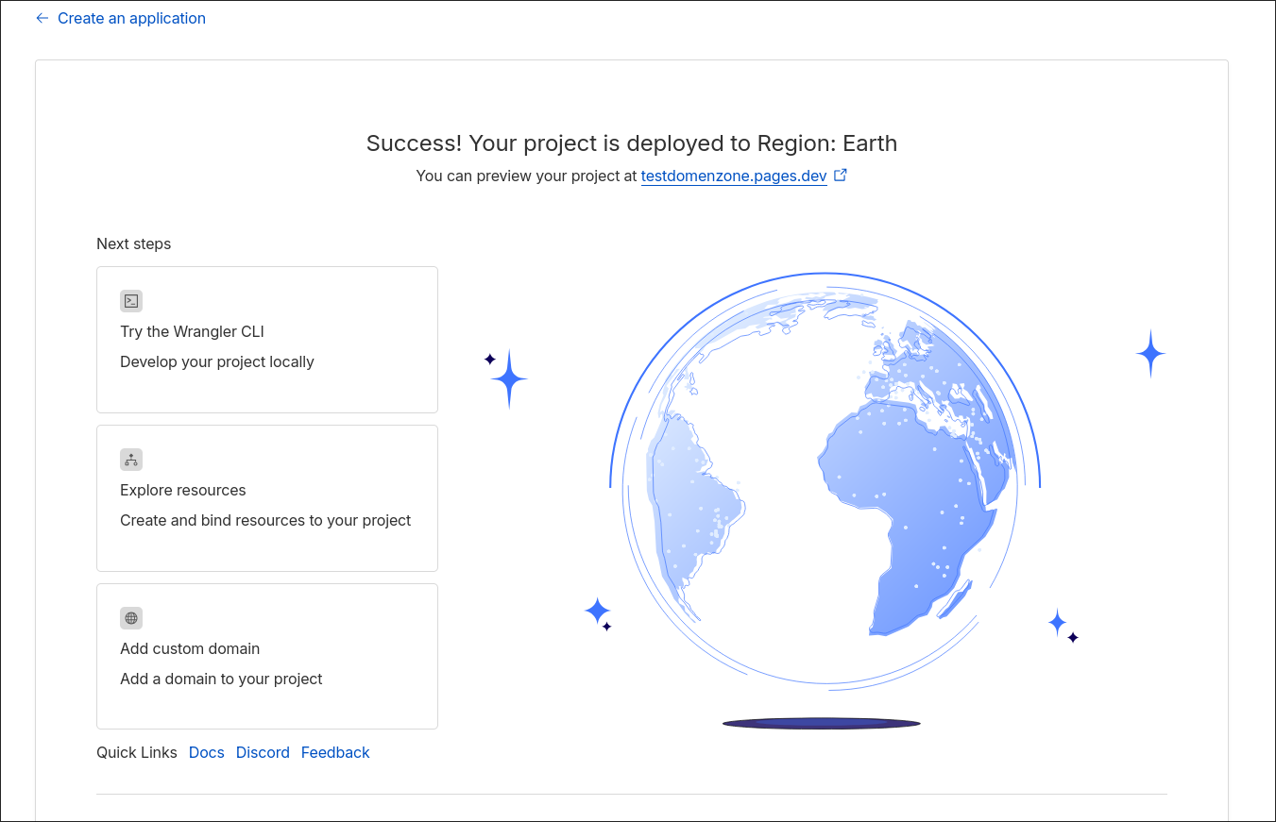Screen dimensions: 1276x822
Task: Open the Feedback quick link
Action: click(x=335, y=752)
